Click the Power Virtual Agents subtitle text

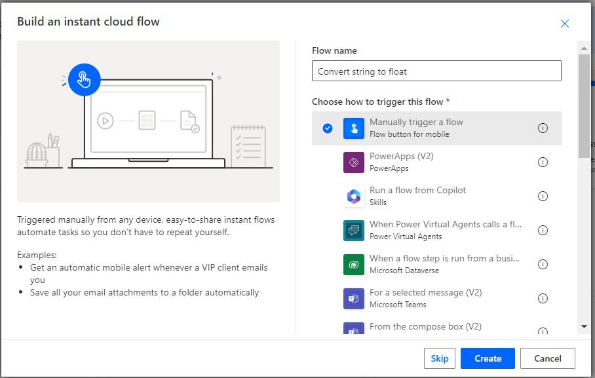406,236
